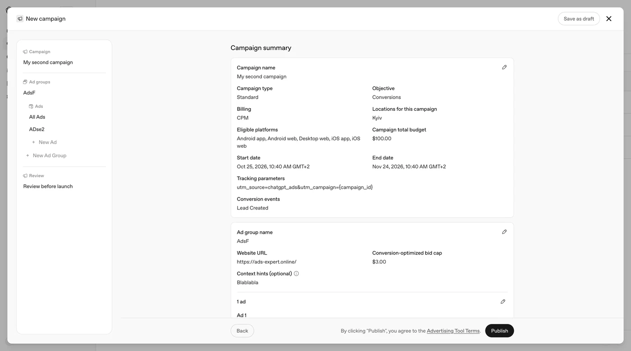Click the Ad groups section icon in sidebar
The height and width of the screenshot is (351, 631).
[25, 82]
